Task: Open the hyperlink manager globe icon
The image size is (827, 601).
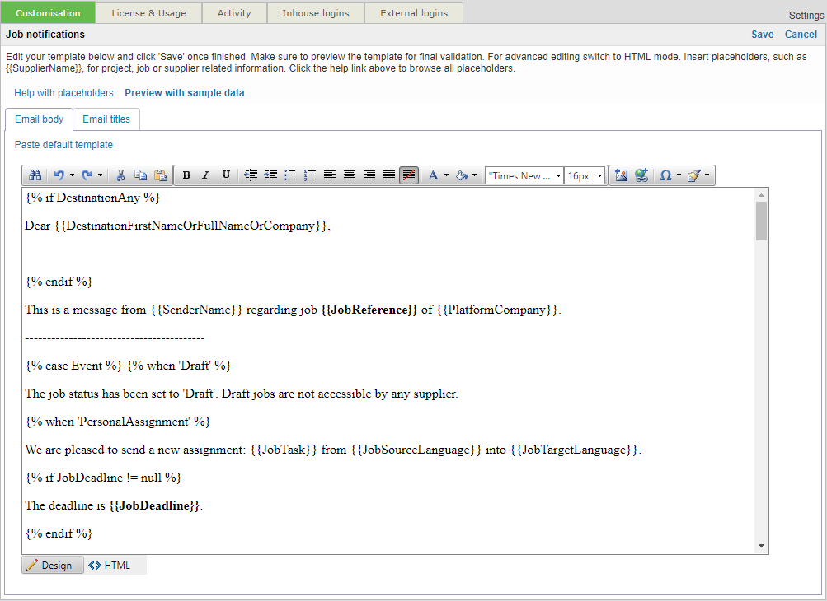Action: (641, 175)
